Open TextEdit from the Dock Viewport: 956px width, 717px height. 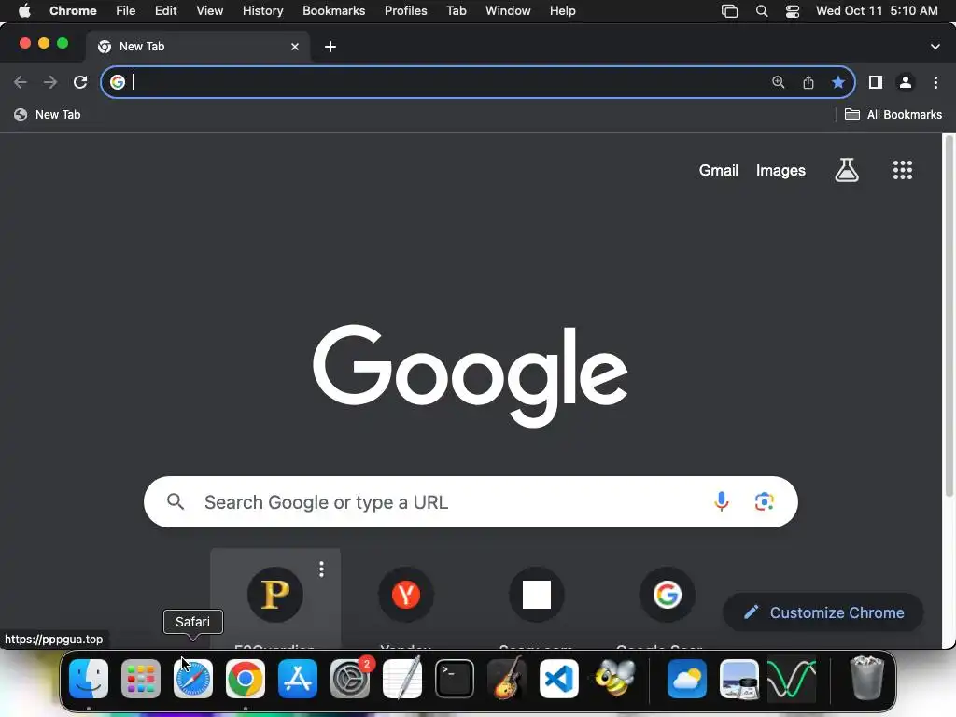(402, 679)
